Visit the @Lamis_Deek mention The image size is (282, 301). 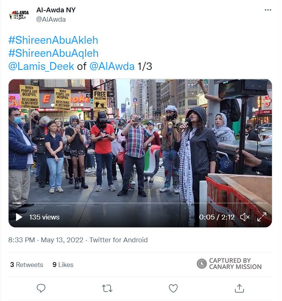tap(41, 66)
